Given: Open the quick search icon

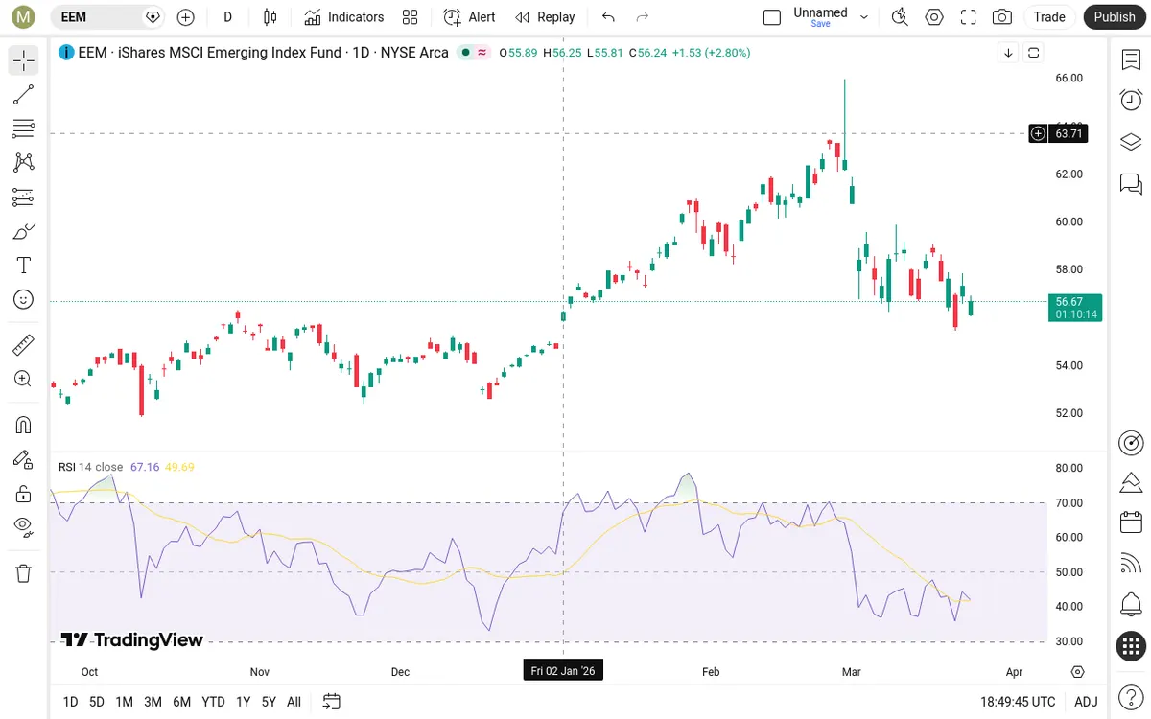Looking at the screenshot, I should pyautogui.click(x=900, y=17).
